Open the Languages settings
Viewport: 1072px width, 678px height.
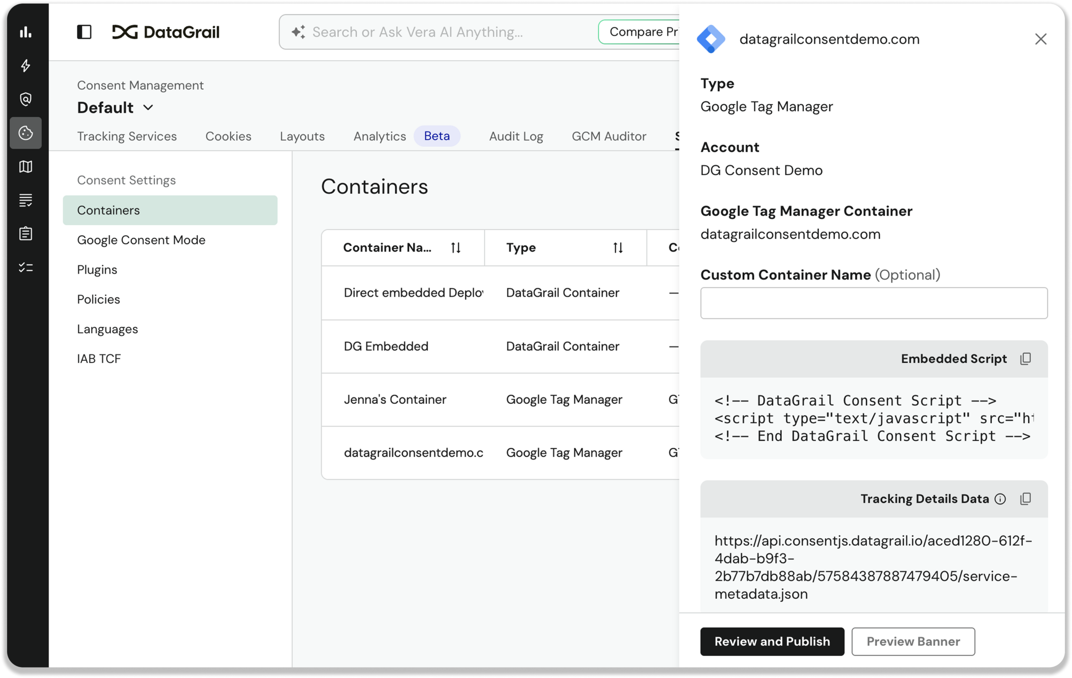click(x=107, y=329)
